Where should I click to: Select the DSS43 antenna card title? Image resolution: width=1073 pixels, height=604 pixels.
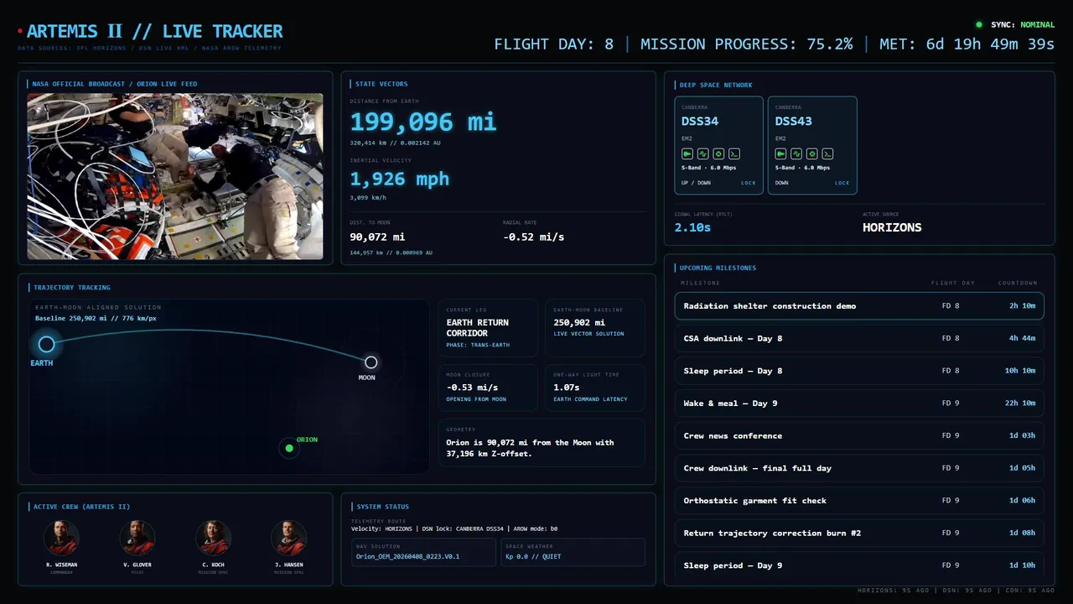point(793,121)
